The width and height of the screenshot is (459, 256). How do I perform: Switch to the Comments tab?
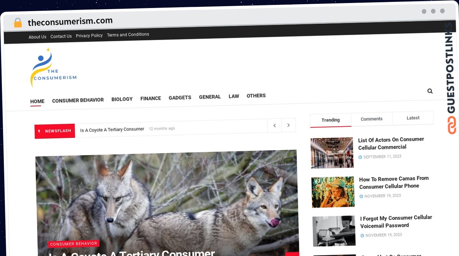click(372, 119)
